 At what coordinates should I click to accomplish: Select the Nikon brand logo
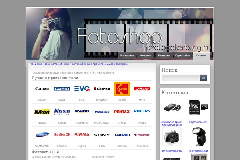pos(42,112)
